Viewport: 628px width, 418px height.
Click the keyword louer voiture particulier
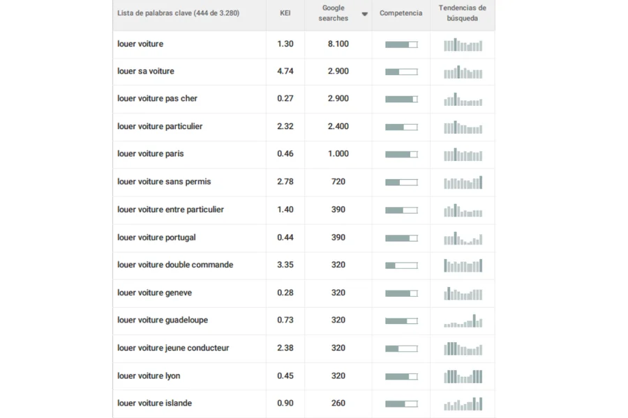coord(160,126)
